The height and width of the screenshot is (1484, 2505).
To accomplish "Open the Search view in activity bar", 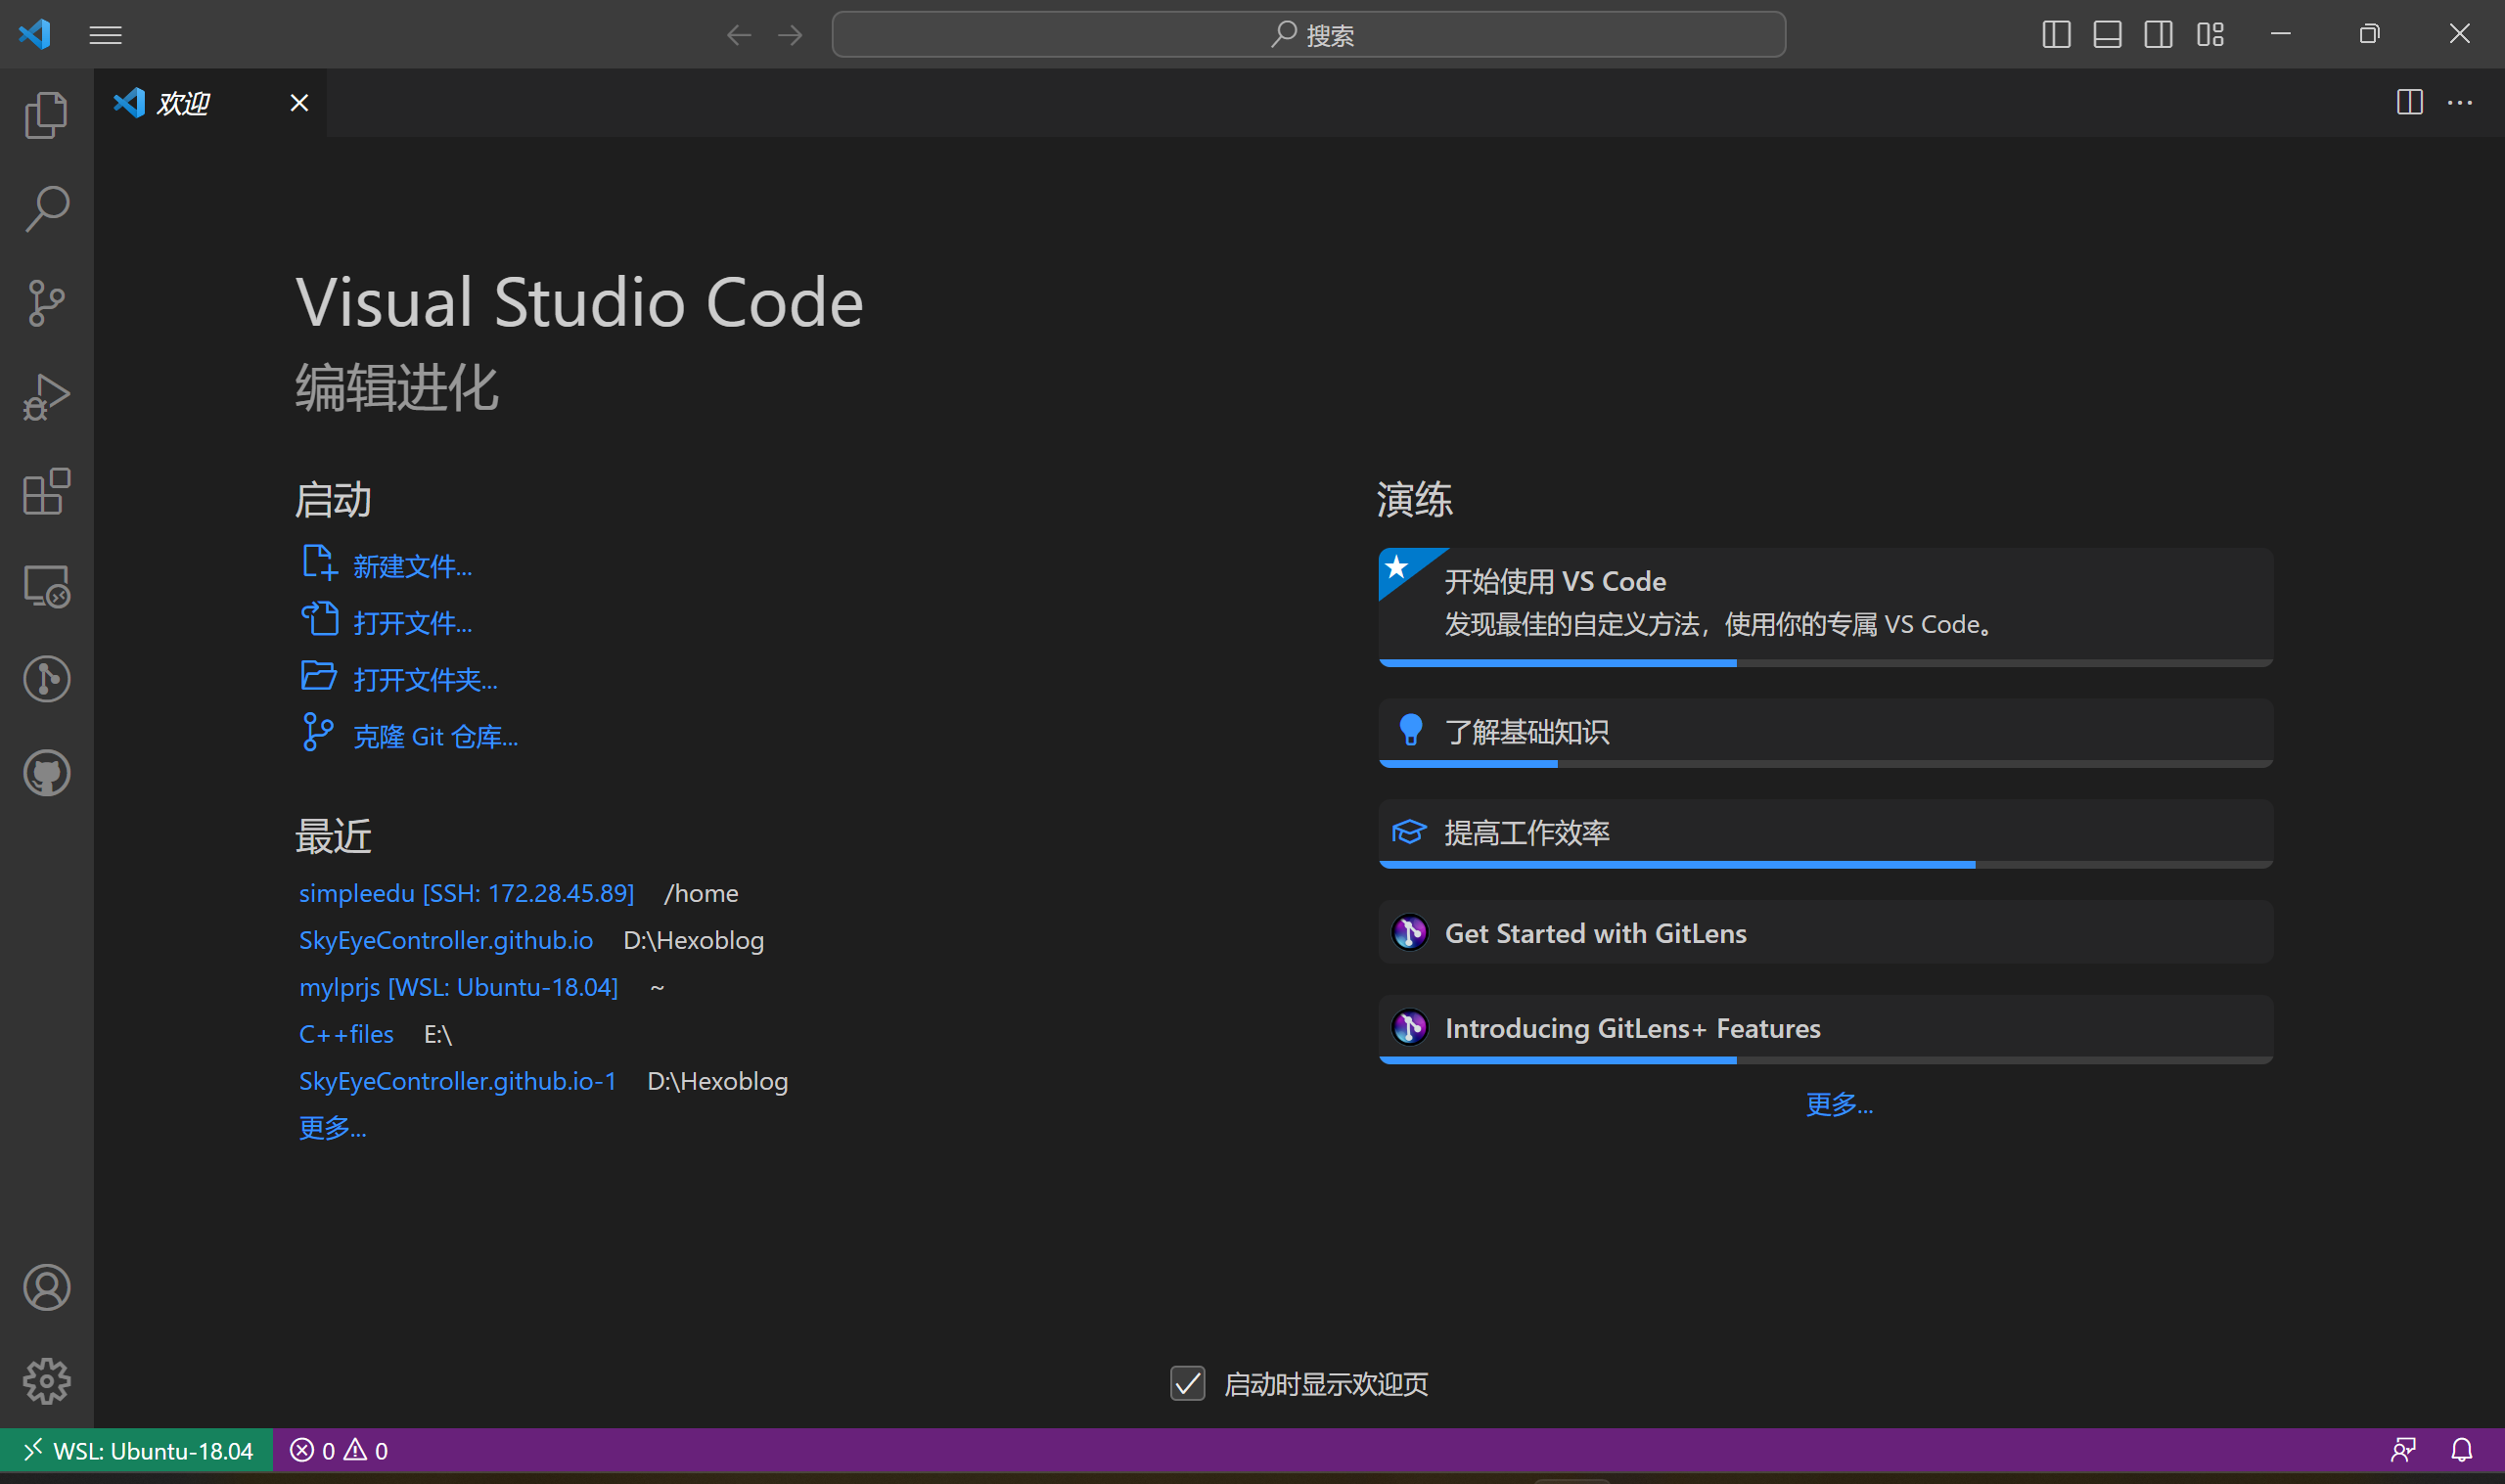I will [x=46, y=208].
